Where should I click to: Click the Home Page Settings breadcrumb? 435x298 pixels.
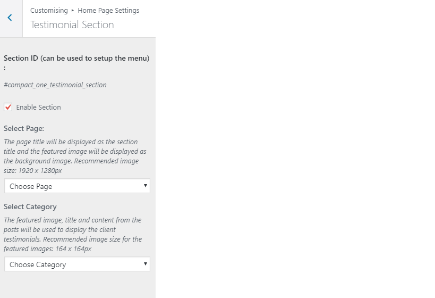click(x=108, y=11)
